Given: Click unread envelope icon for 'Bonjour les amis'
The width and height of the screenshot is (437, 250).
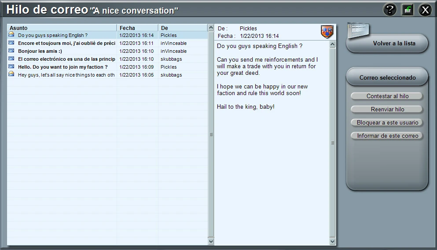Looking at the screenshot, I should (x=11, y=51).
